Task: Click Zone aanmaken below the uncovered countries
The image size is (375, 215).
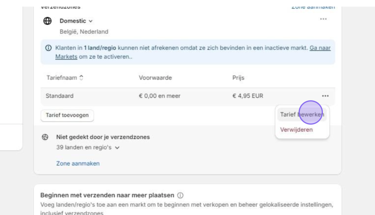Action: [78, 163]
